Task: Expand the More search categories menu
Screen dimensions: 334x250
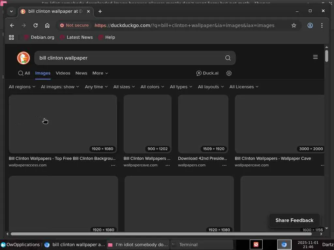Action: 100,73
